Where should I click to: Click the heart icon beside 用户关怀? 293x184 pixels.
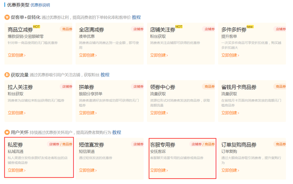tap(7, 133)
